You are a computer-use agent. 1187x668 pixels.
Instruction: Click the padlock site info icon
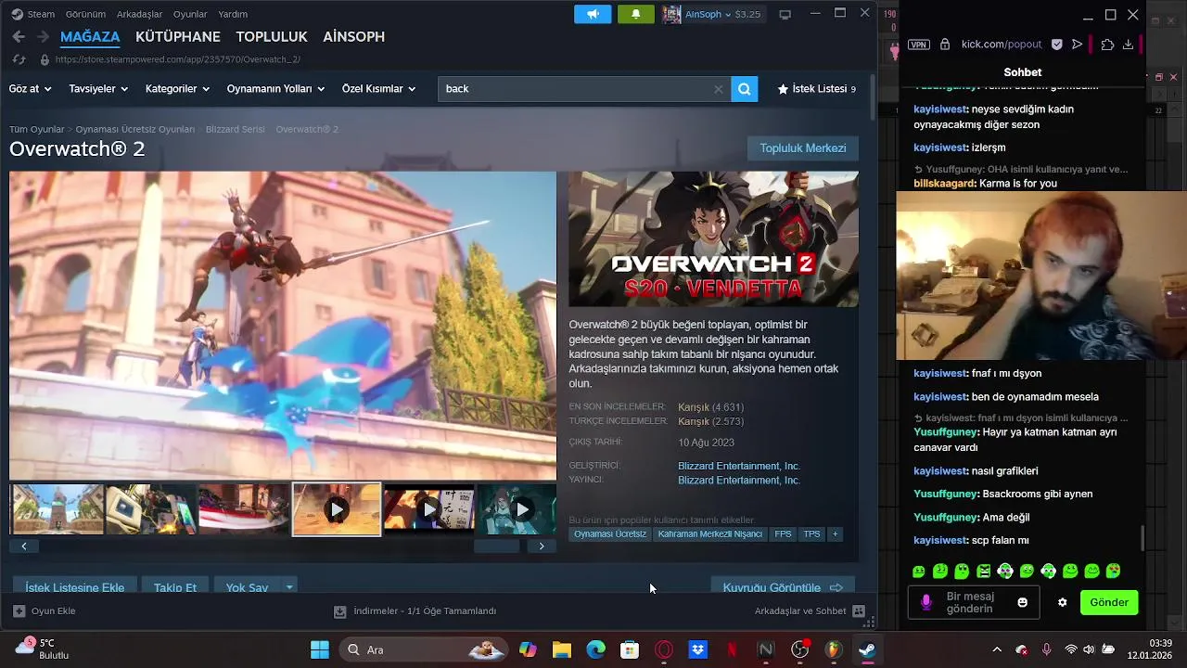point(945,45)
